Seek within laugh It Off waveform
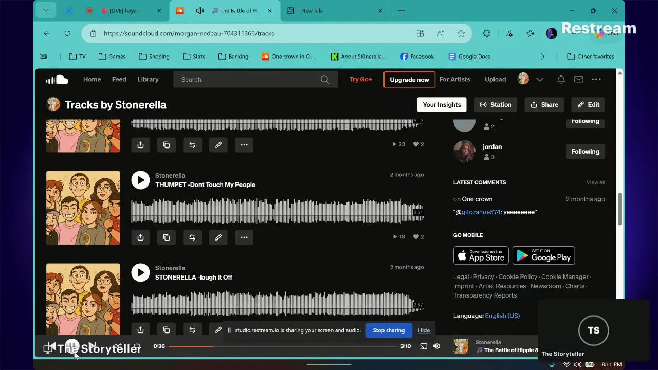This screenshot has width=658, height=370. pyautogui.click(x=278, y=303)
